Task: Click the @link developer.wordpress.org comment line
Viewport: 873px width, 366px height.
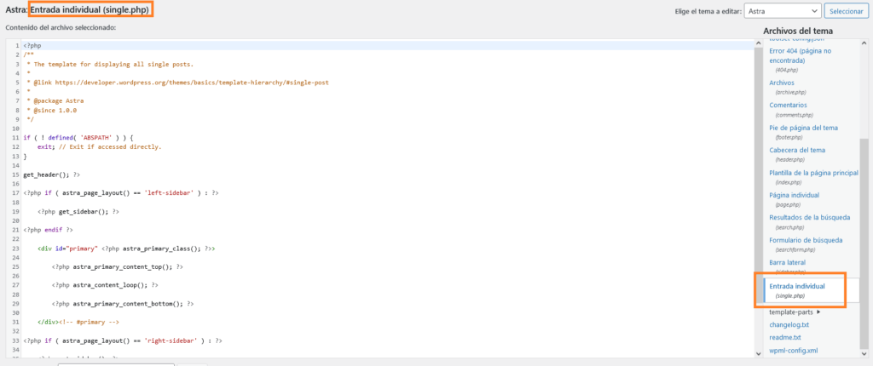Action: pos(177,83)
